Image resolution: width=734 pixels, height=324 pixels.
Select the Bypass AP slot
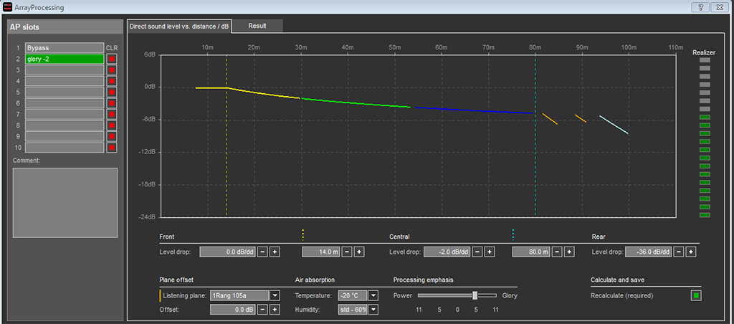click(x=64, y=48)
